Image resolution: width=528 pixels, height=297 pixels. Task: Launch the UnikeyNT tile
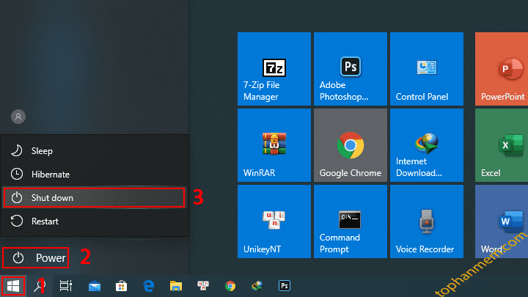tap(274, 221)
